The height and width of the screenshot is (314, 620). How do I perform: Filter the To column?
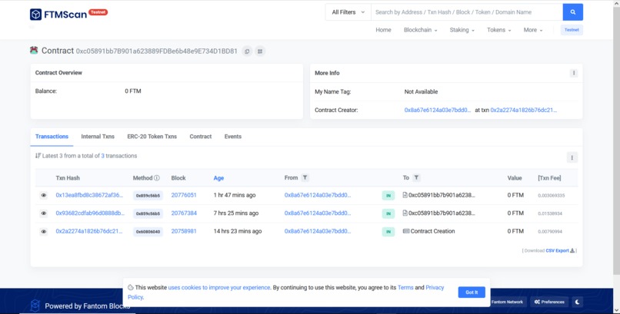point(416,178)
